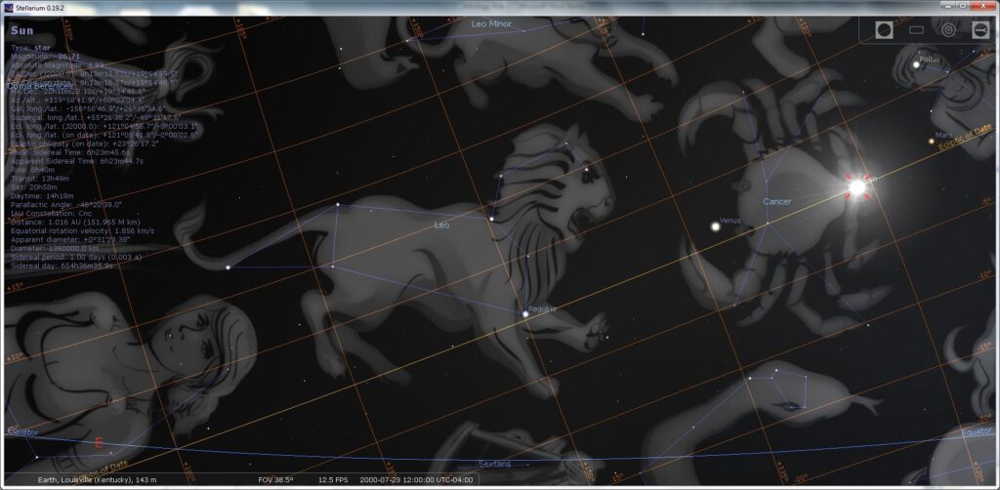Click the Mean Sidereal Time line
The width and height of the screenshot is (1000, 490).
click(70, 152)
